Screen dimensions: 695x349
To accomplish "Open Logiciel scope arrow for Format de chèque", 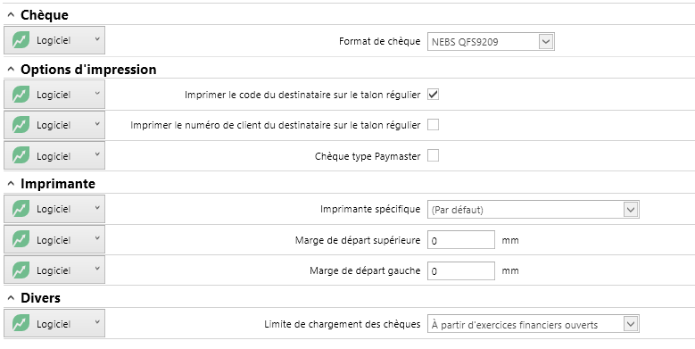I will (x=97, y=39).
